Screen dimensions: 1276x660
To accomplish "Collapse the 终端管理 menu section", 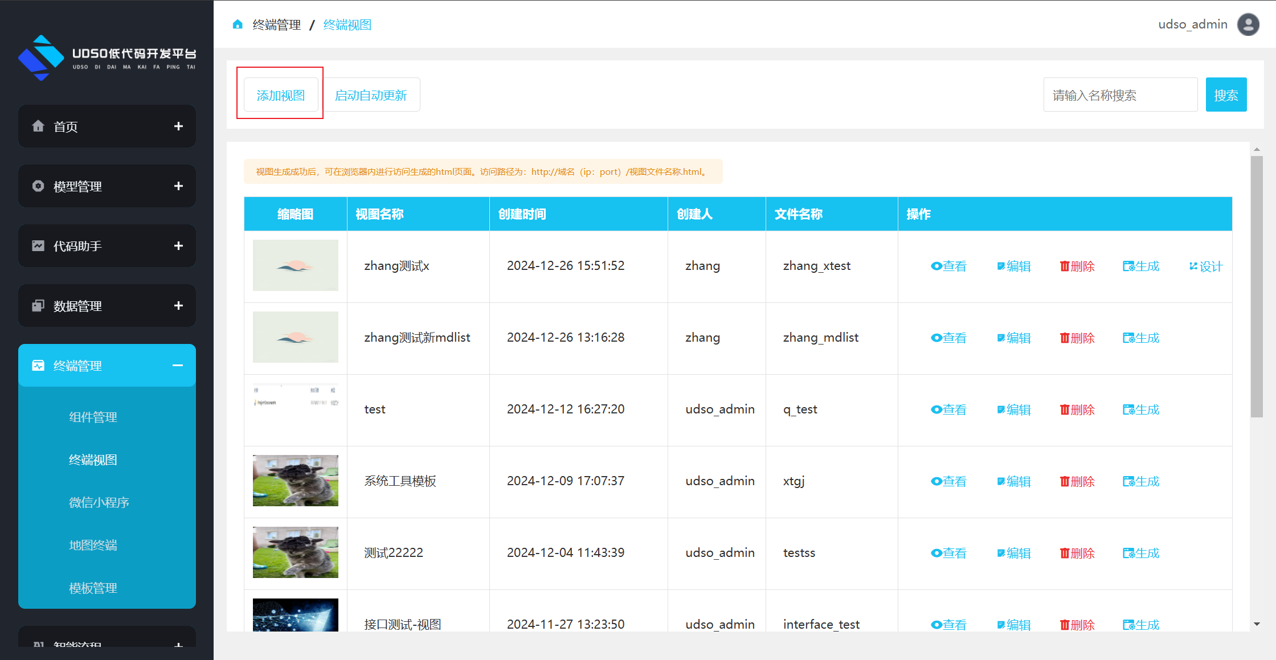I will pyautogui.click(x=178, y=366).
